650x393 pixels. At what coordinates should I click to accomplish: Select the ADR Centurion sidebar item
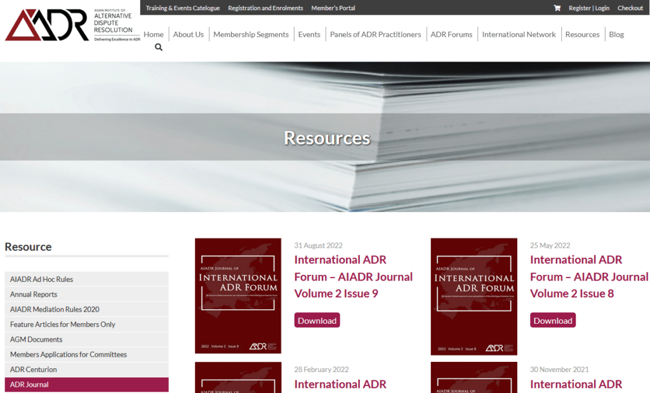(x=34, y=370)
